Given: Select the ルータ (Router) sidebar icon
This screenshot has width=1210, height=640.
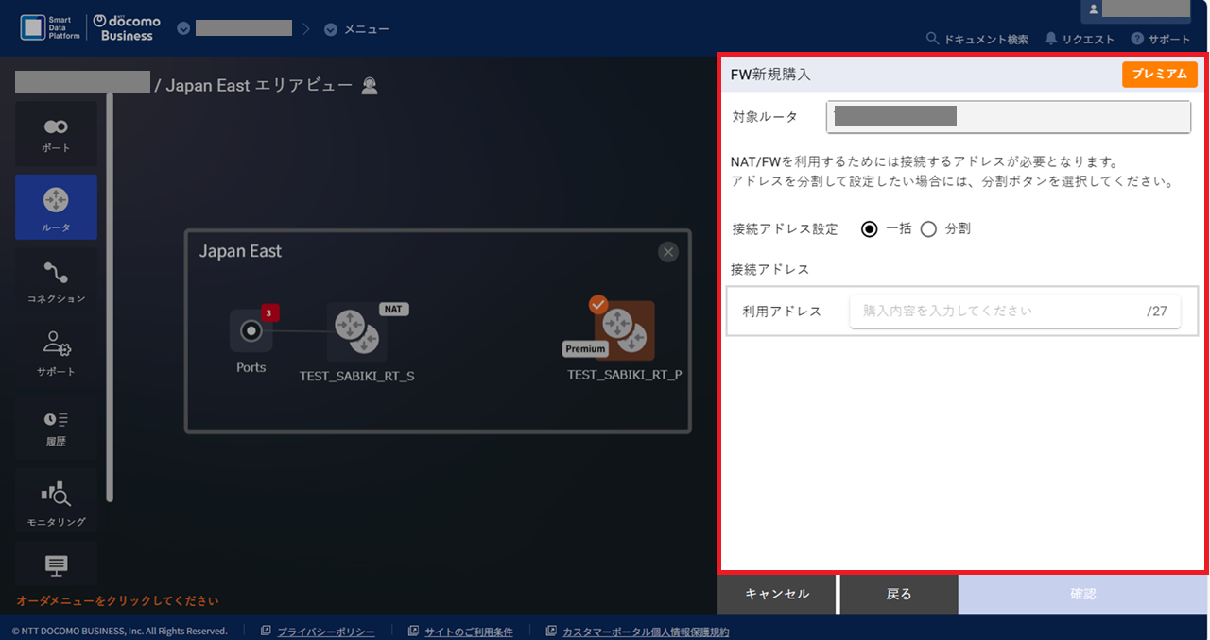Looking at the screenshot, I should 56,207.
